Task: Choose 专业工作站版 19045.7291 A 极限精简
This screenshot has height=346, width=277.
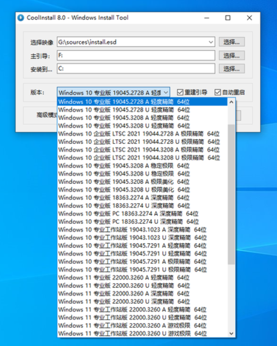Action: click(x=142, y=261)
